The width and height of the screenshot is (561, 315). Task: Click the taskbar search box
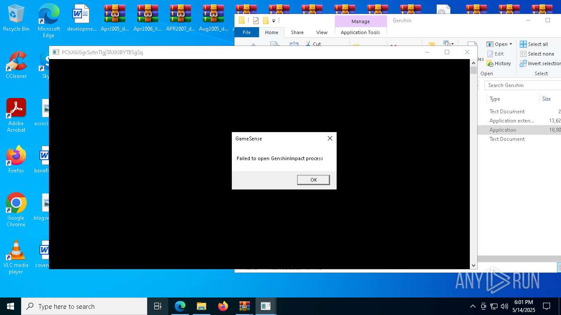pos(84,306)
